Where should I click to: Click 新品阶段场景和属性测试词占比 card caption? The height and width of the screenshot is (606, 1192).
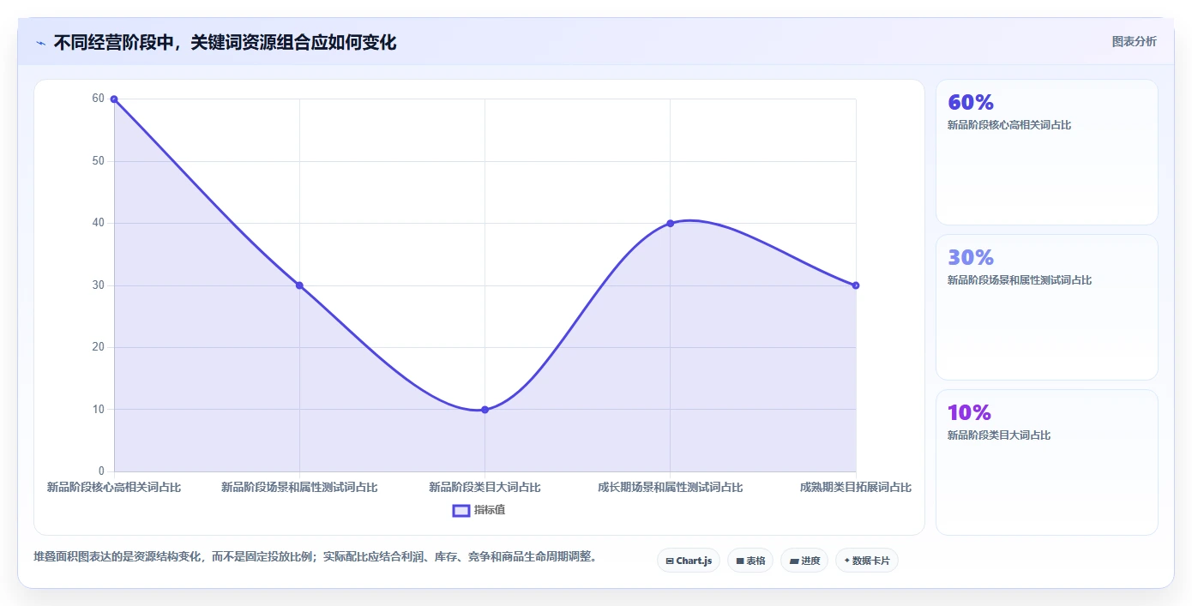(1020, 280)
